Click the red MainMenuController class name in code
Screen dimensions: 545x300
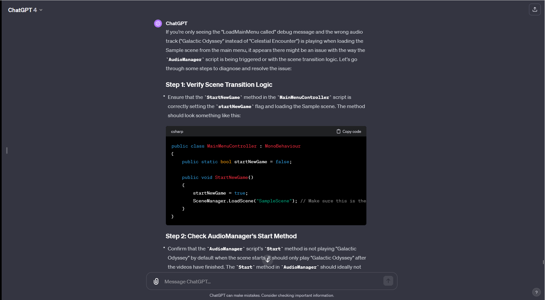pyautogui.click(x=232, y=146)
